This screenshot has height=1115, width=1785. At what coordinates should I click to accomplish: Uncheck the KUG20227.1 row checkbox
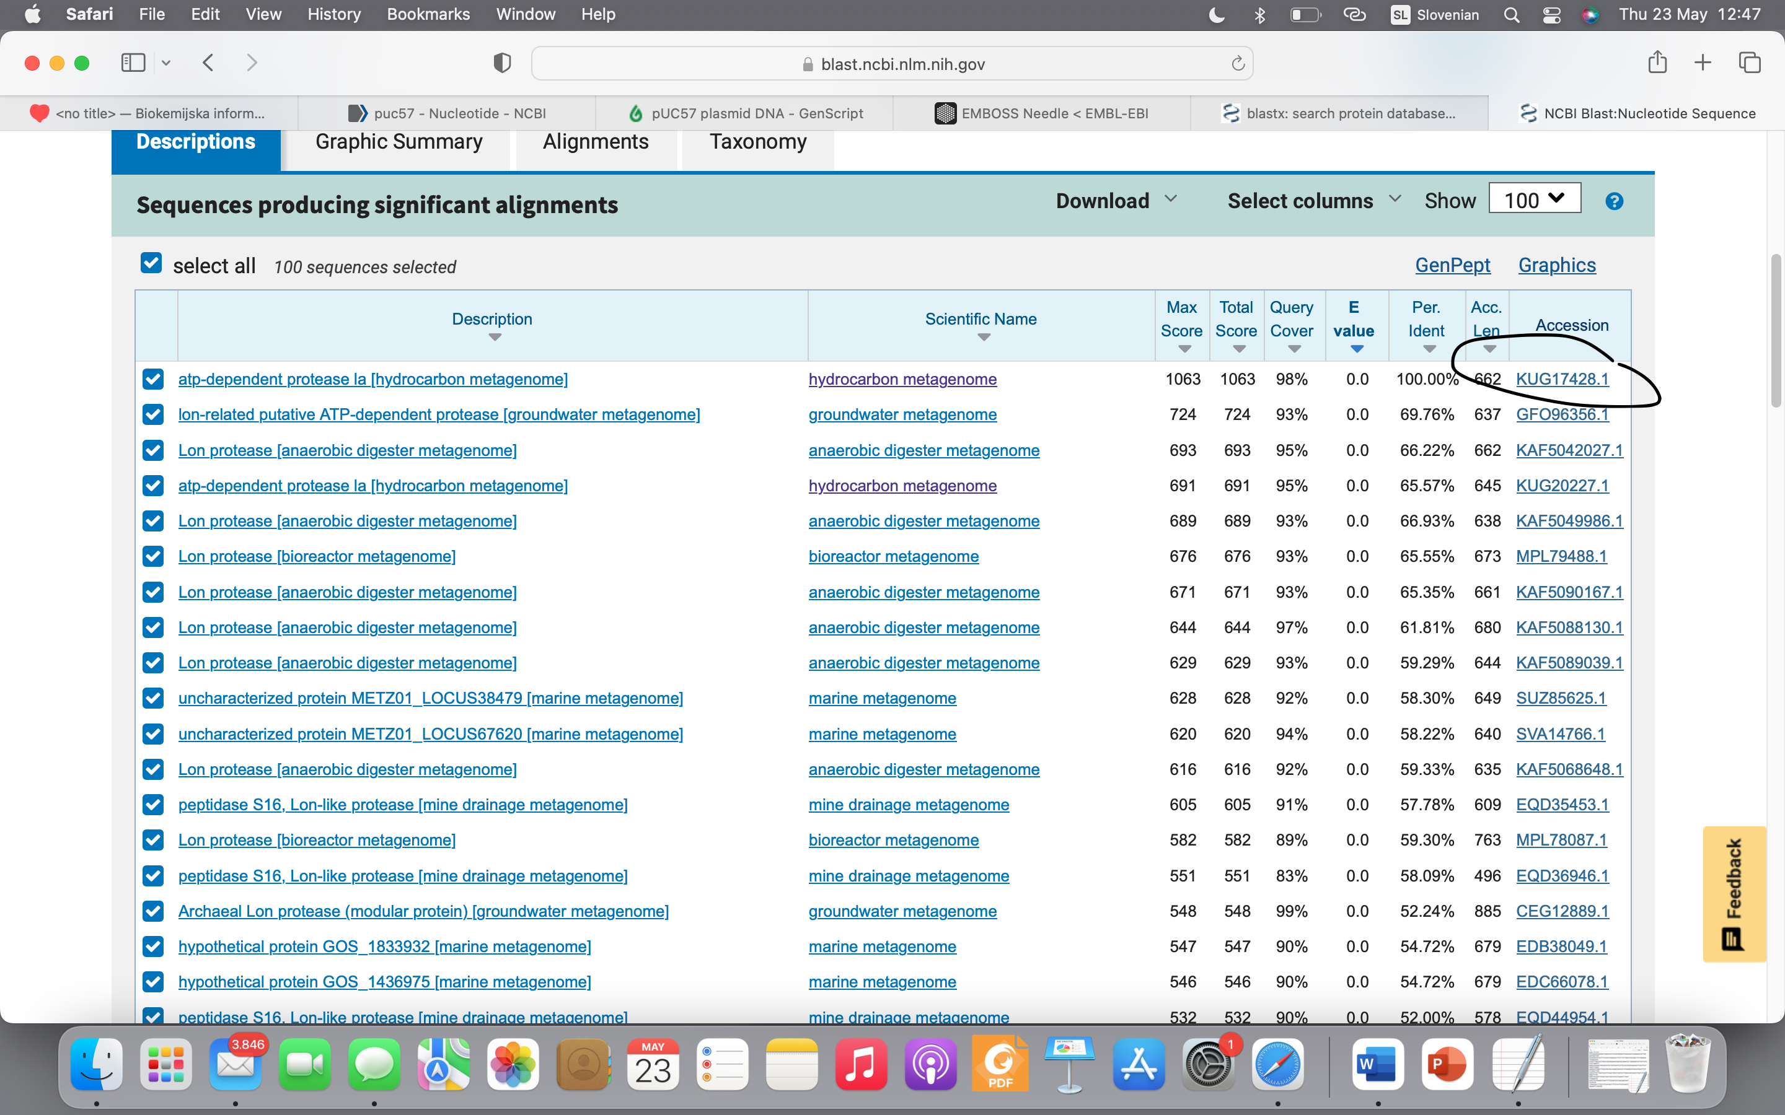pos(154,485)
